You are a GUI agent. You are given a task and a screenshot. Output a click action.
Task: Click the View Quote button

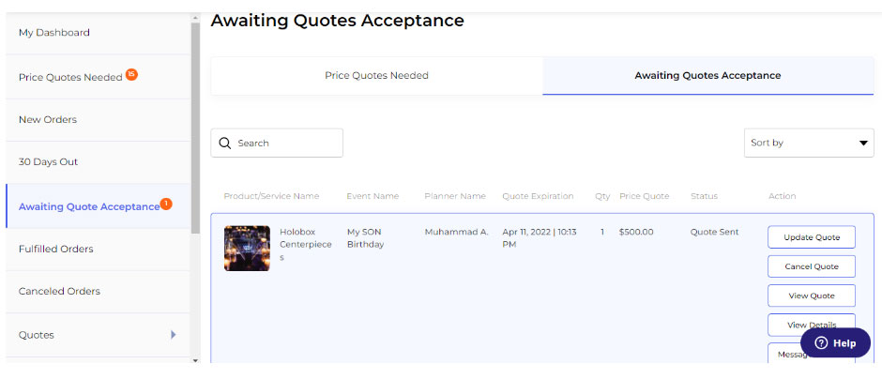click(811, 296)
